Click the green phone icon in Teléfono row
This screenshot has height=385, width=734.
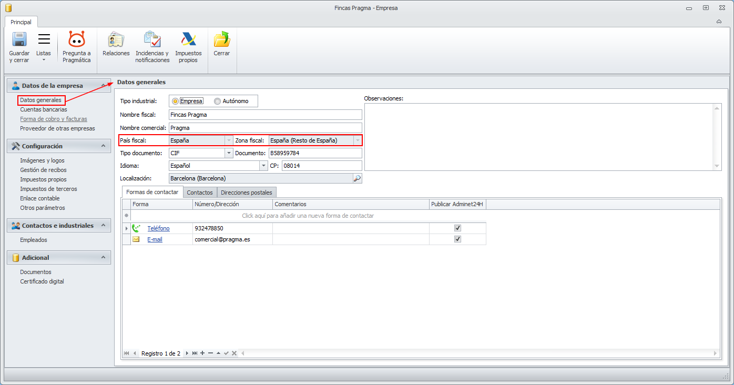pos(136,228)
